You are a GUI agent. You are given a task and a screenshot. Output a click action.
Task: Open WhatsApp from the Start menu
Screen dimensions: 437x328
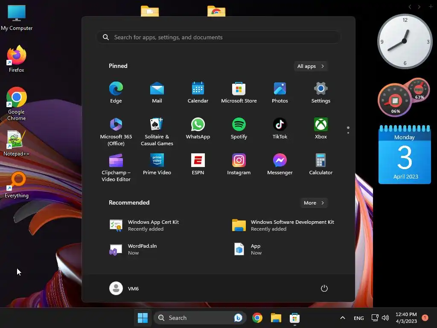click(x=198, y=128)
